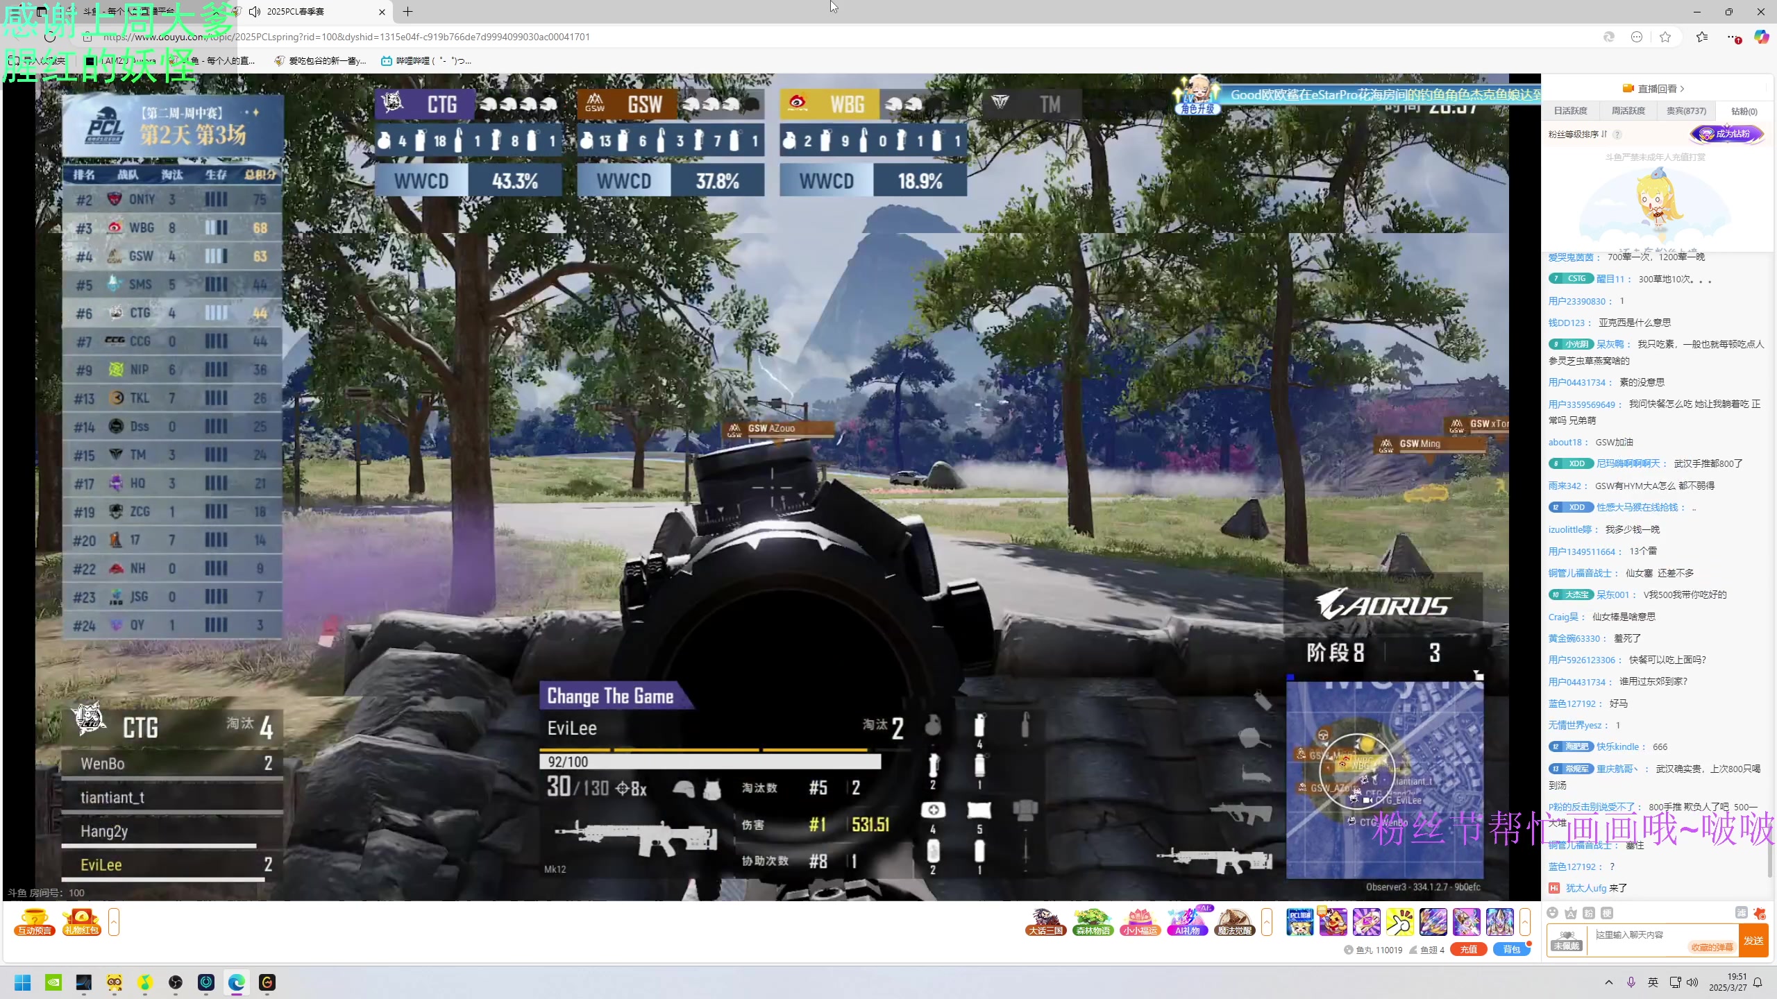This screenshot has width=1777, height=999.
Task: Open NVIDIA app from taskbar
Action: click(x=53, y=982)
